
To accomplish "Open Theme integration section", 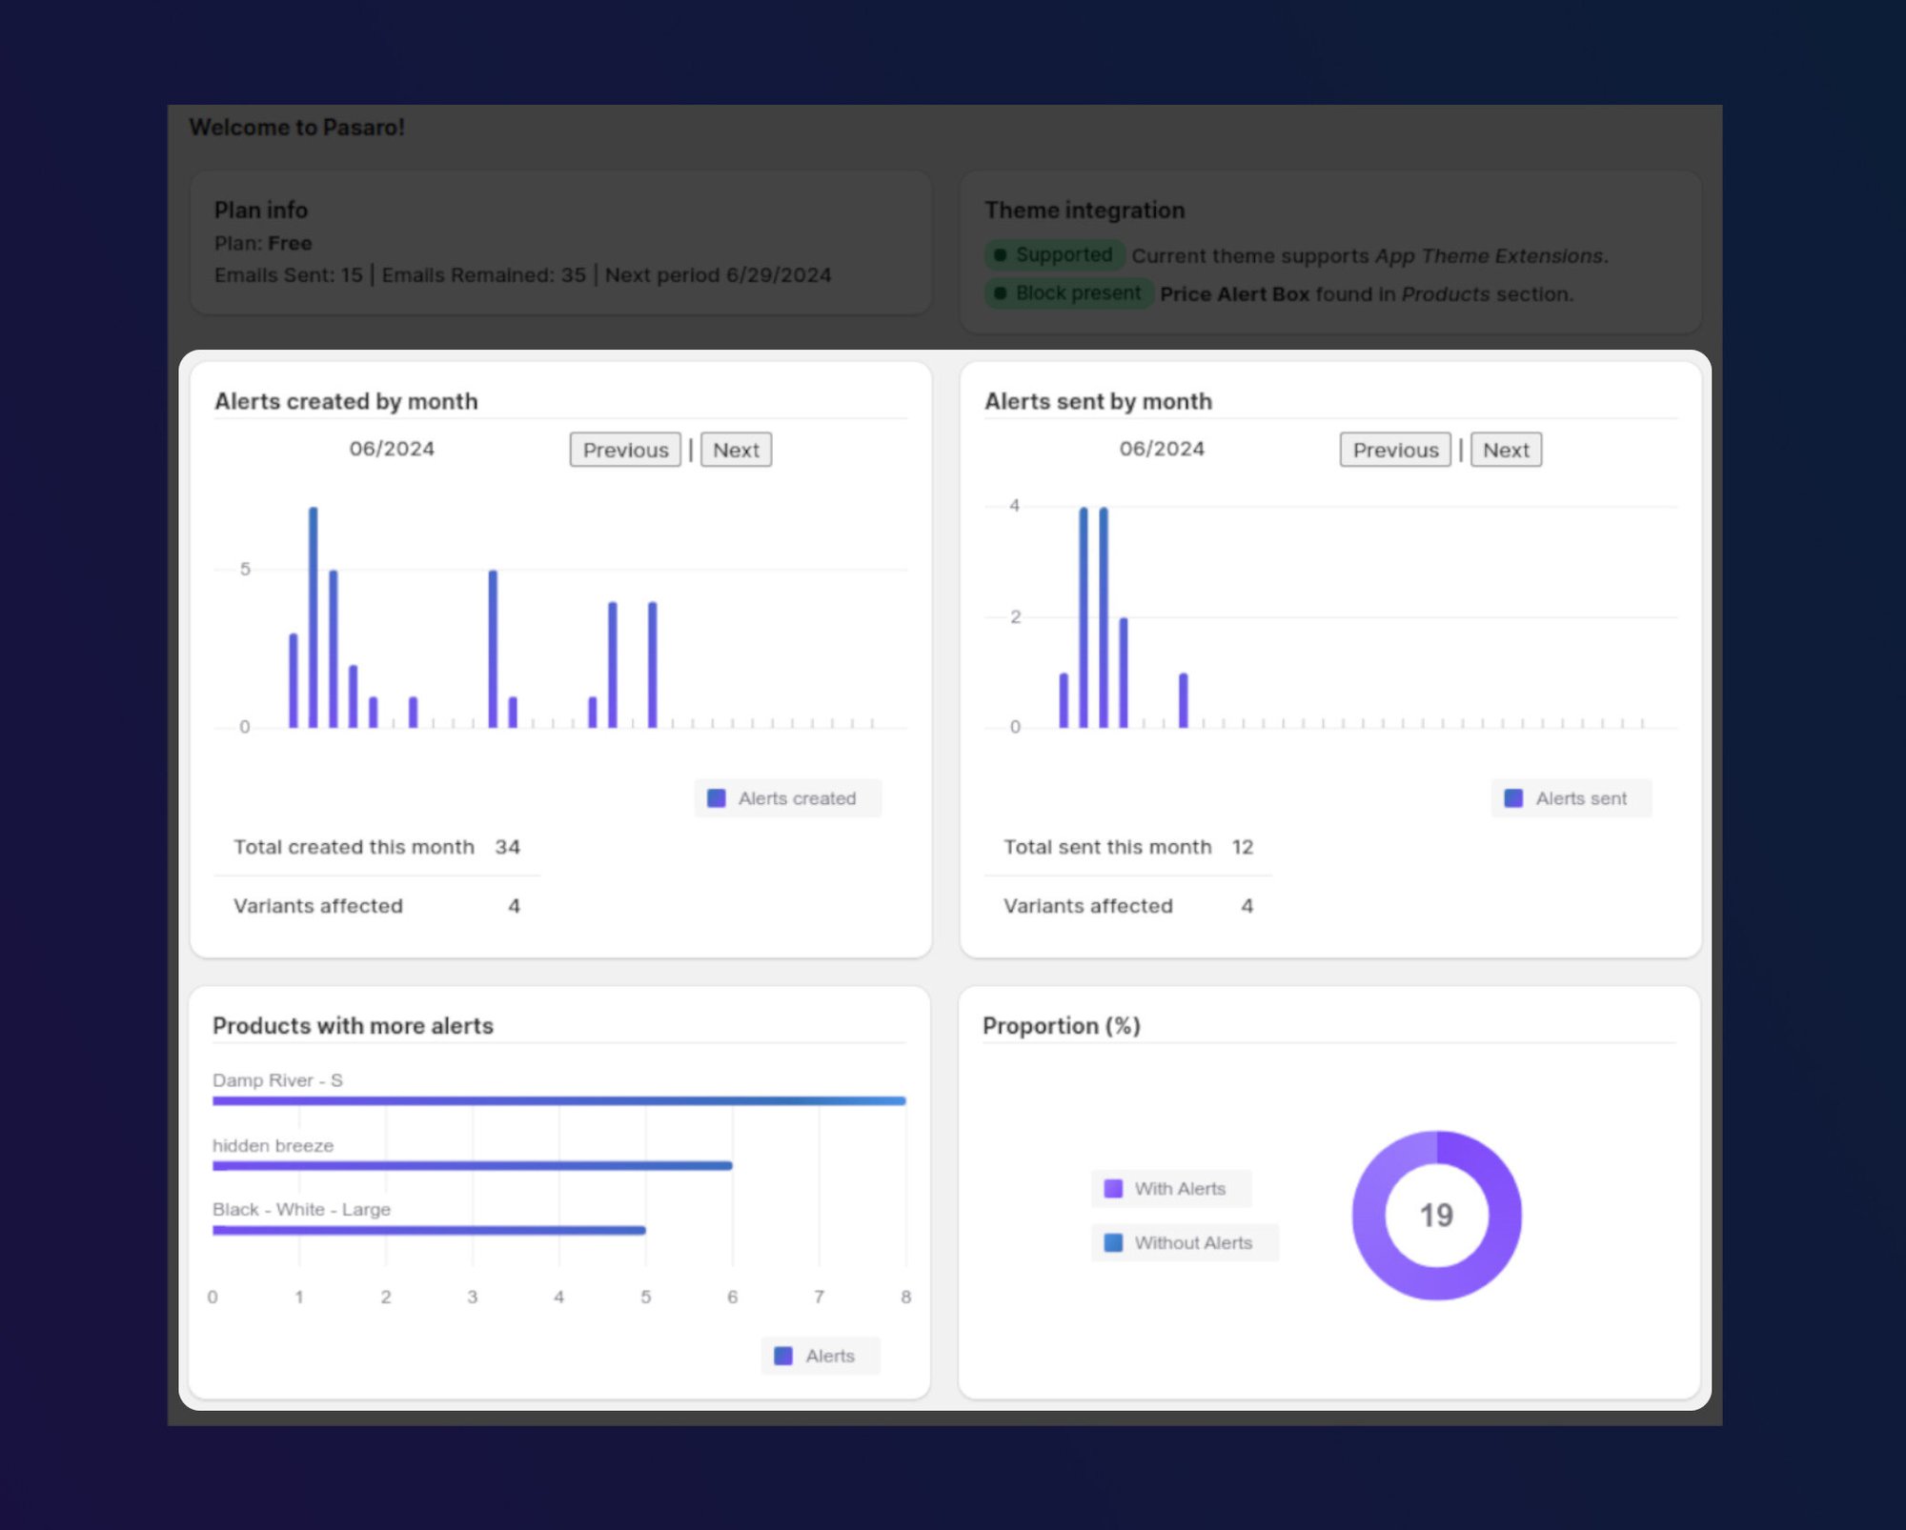I will pos(1086,208).
